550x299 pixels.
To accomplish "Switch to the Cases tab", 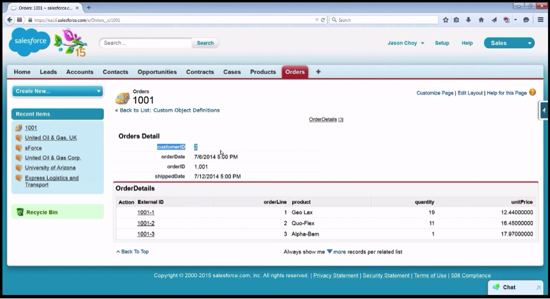I will pos(232,72).
